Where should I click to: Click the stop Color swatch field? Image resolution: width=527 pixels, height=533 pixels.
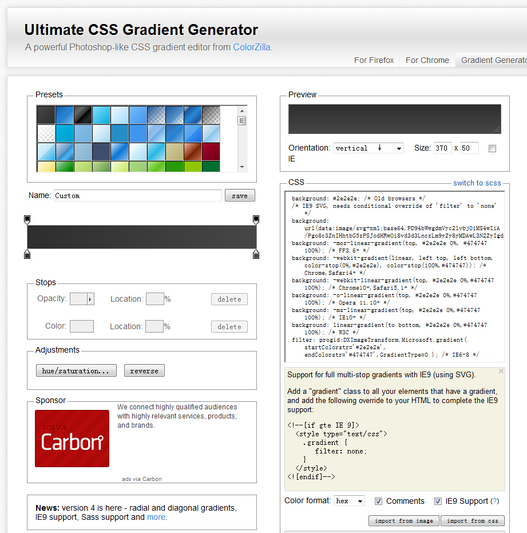pyautogui.click(x=82, y=326)
